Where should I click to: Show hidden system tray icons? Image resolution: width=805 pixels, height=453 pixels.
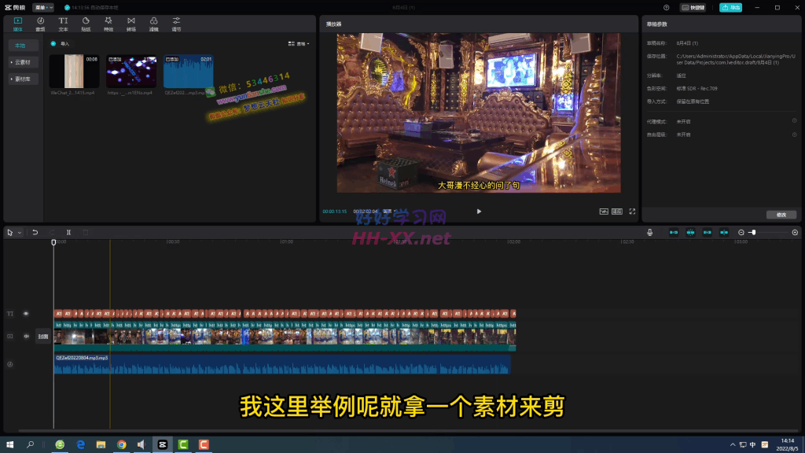click(733, 445)
